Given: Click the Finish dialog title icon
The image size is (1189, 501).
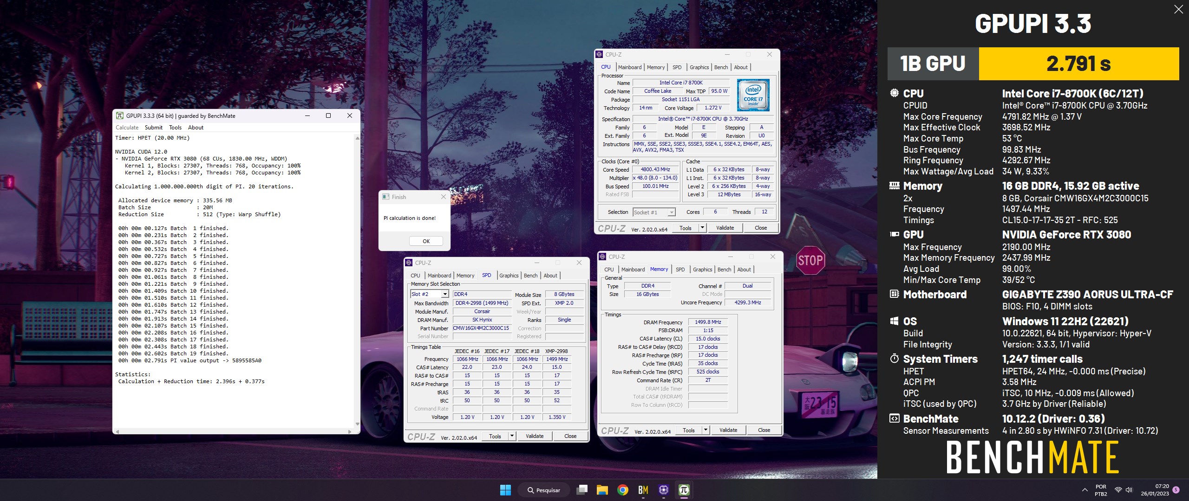Looking at the screenshot, I should point(386,197).
